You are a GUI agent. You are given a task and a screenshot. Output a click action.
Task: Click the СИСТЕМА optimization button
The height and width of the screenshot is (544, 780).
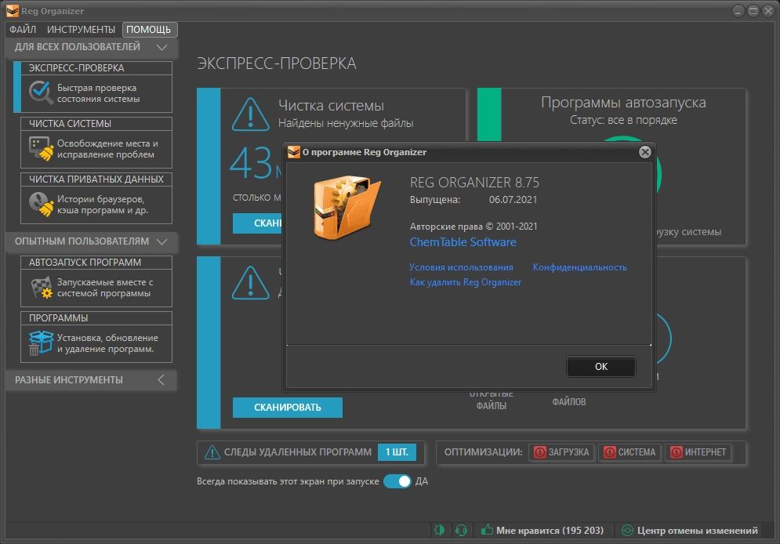click(x=629, y=452)
